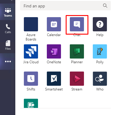Open the Polly parrot app
The width and height of the screenshot is (114, 115).
(x=100, y=51)
